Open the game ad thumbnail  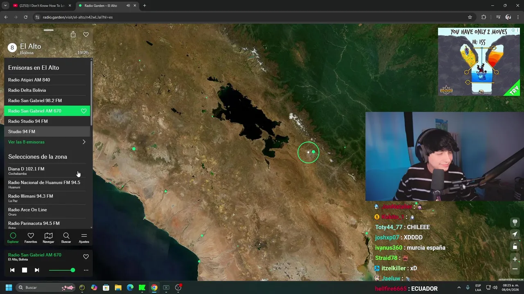pyautogui.click(x=479, y=62)
